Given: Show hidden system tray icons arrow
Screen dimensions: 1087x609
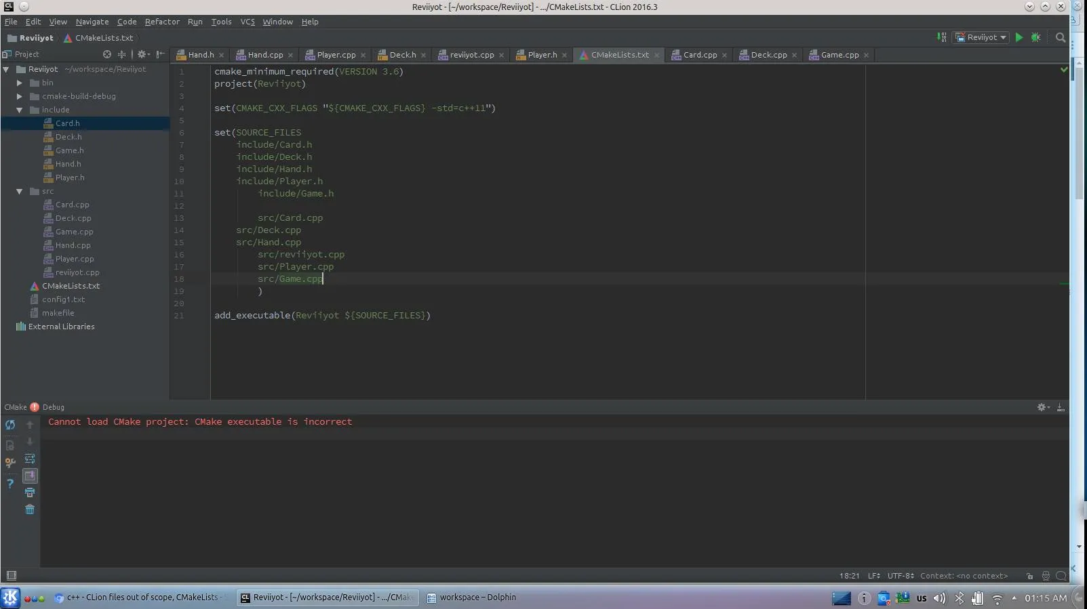Looking at the screenshot, I should point(1014,598).
